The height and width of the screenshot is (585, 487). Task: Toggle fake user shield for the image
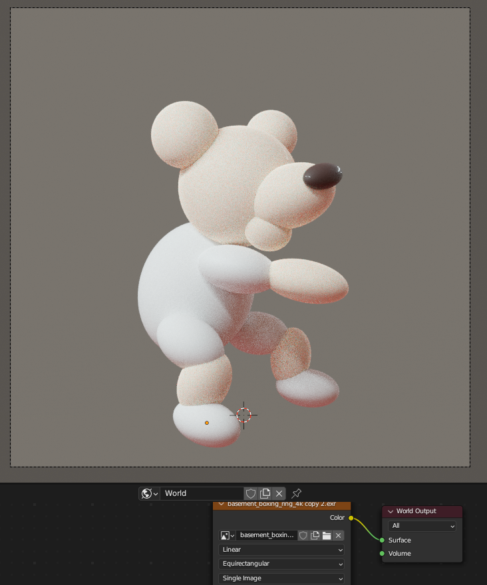(x=303, y=535)
